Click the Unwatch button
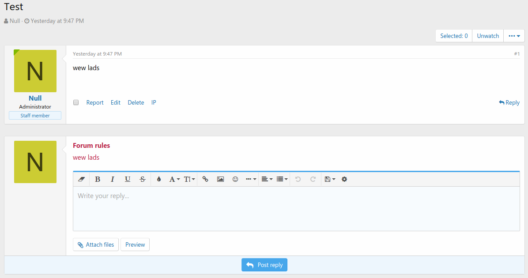The height and width of the screenshot is (278, 528). (488, 36)
